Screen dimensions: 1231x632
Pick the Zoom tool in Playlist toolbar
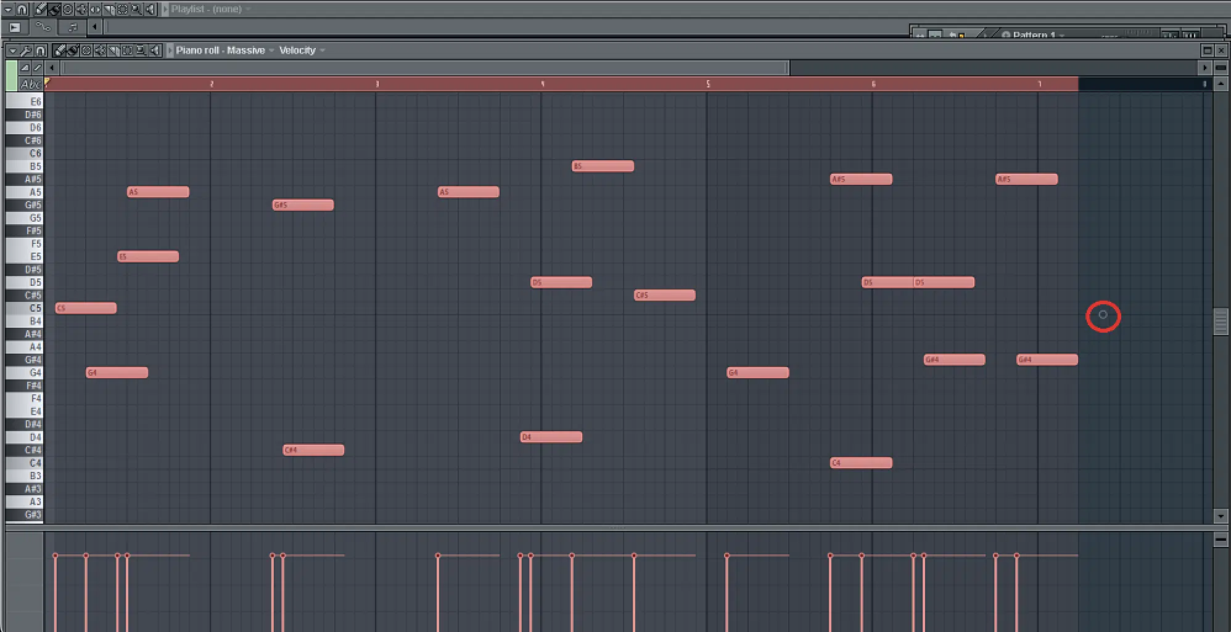tap(136, 9)
